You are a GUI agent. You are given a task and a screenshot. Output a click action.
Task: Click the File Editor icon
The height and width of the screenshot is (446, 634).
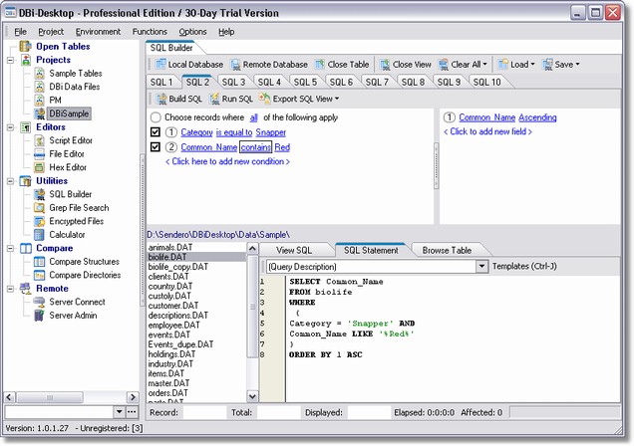pyautogui.click(x=39, y=154)
